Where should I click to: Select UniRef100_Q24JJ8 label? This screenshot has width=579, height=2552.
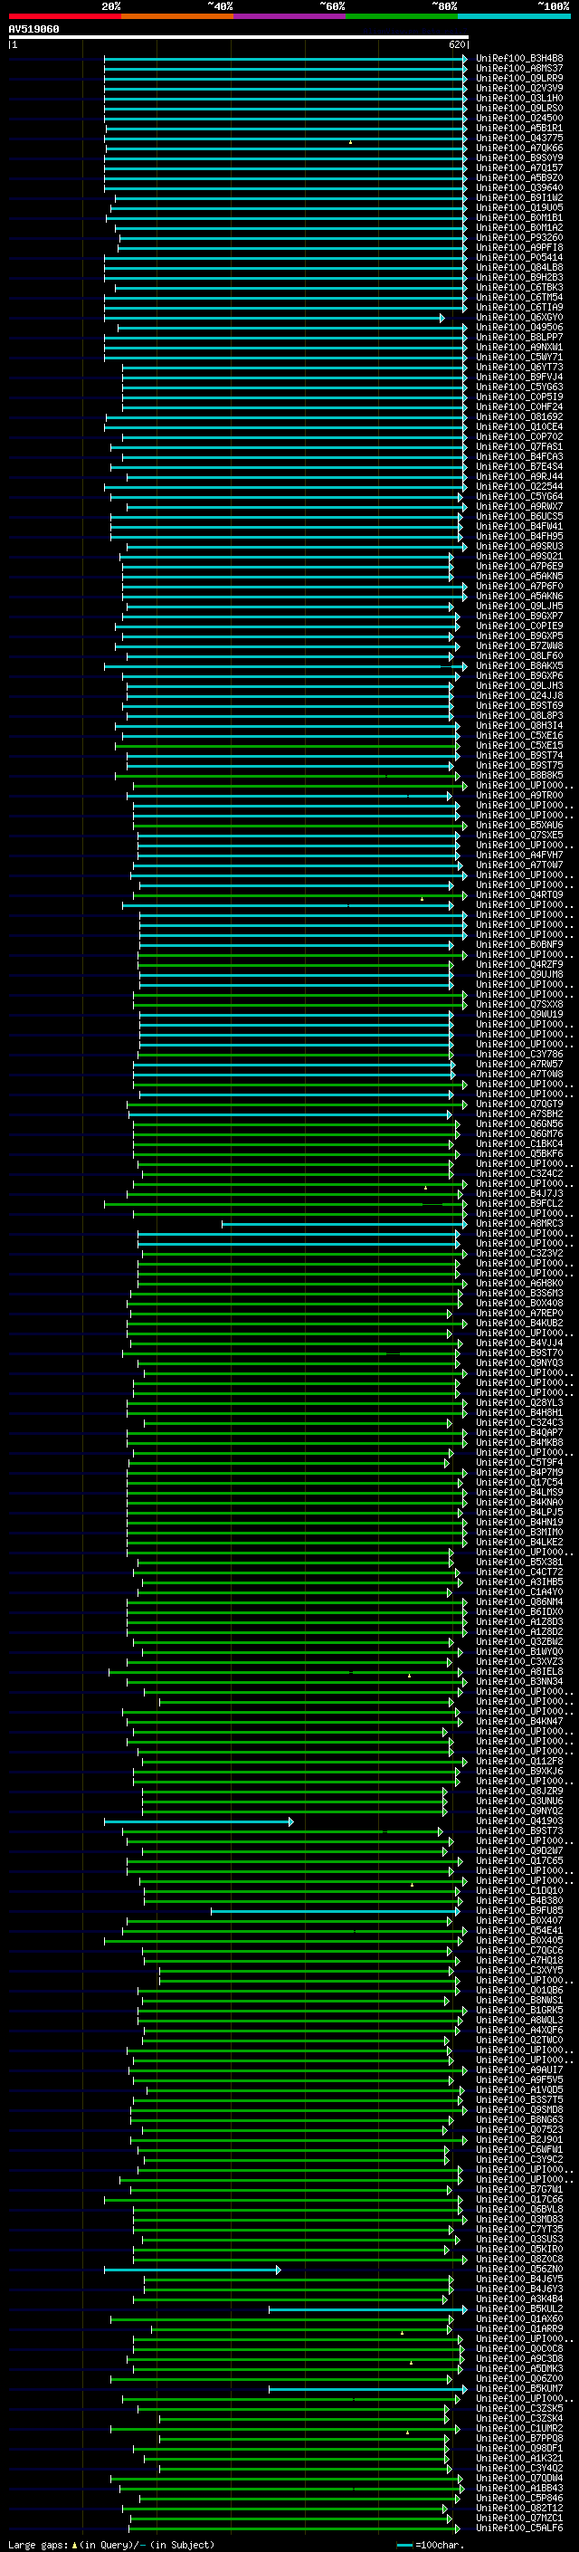click(x=519, y=695)
